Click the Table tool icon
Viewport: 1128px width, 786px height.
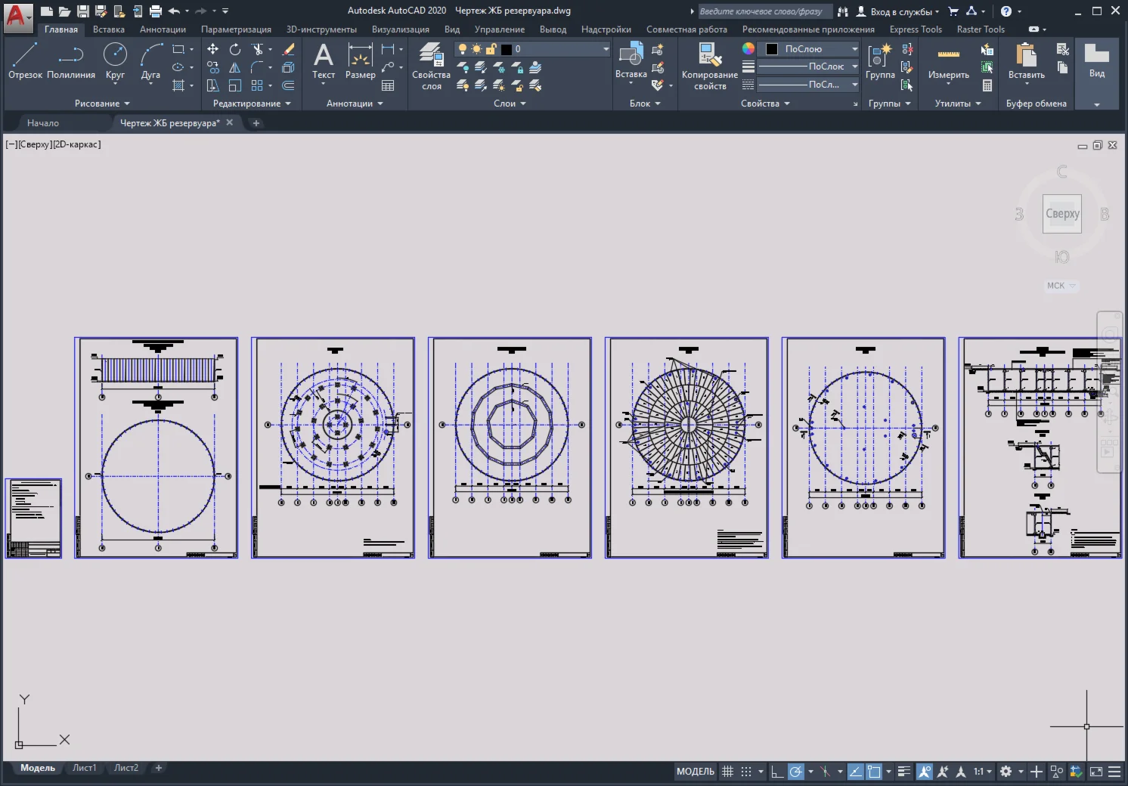coord(388,85)
